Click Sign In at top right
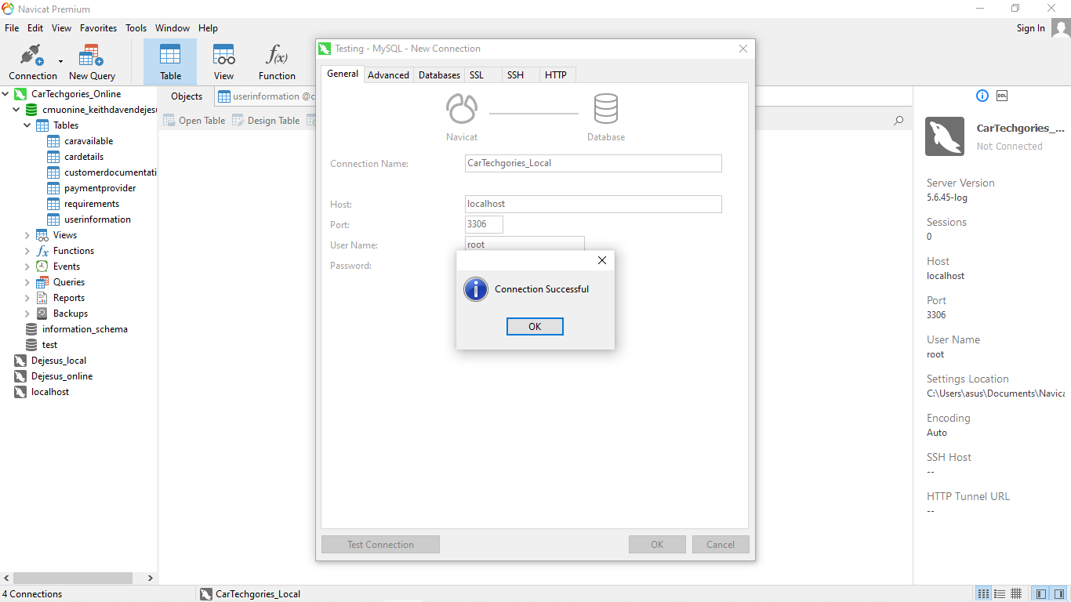The width and height of the screenshot is (1071, 602). tap(1030, 28)
